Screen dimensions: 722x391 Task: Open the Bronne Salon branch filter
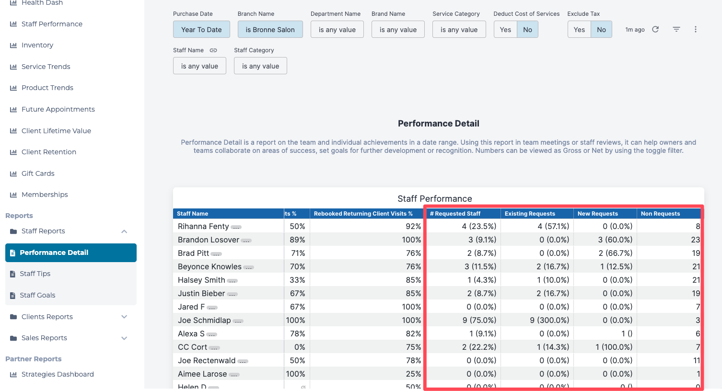point(270,30)
